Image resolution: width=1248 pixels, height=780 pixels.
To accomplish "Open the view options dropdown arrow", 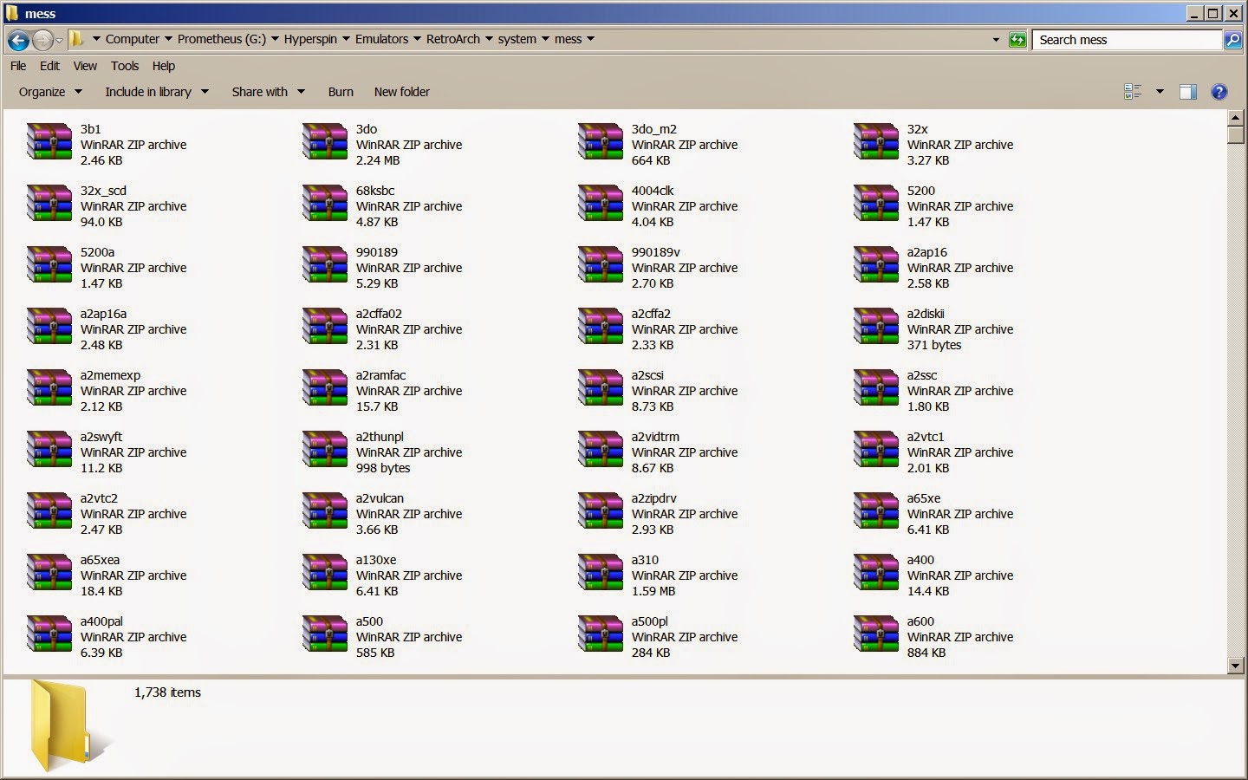I will point(1160,92).
